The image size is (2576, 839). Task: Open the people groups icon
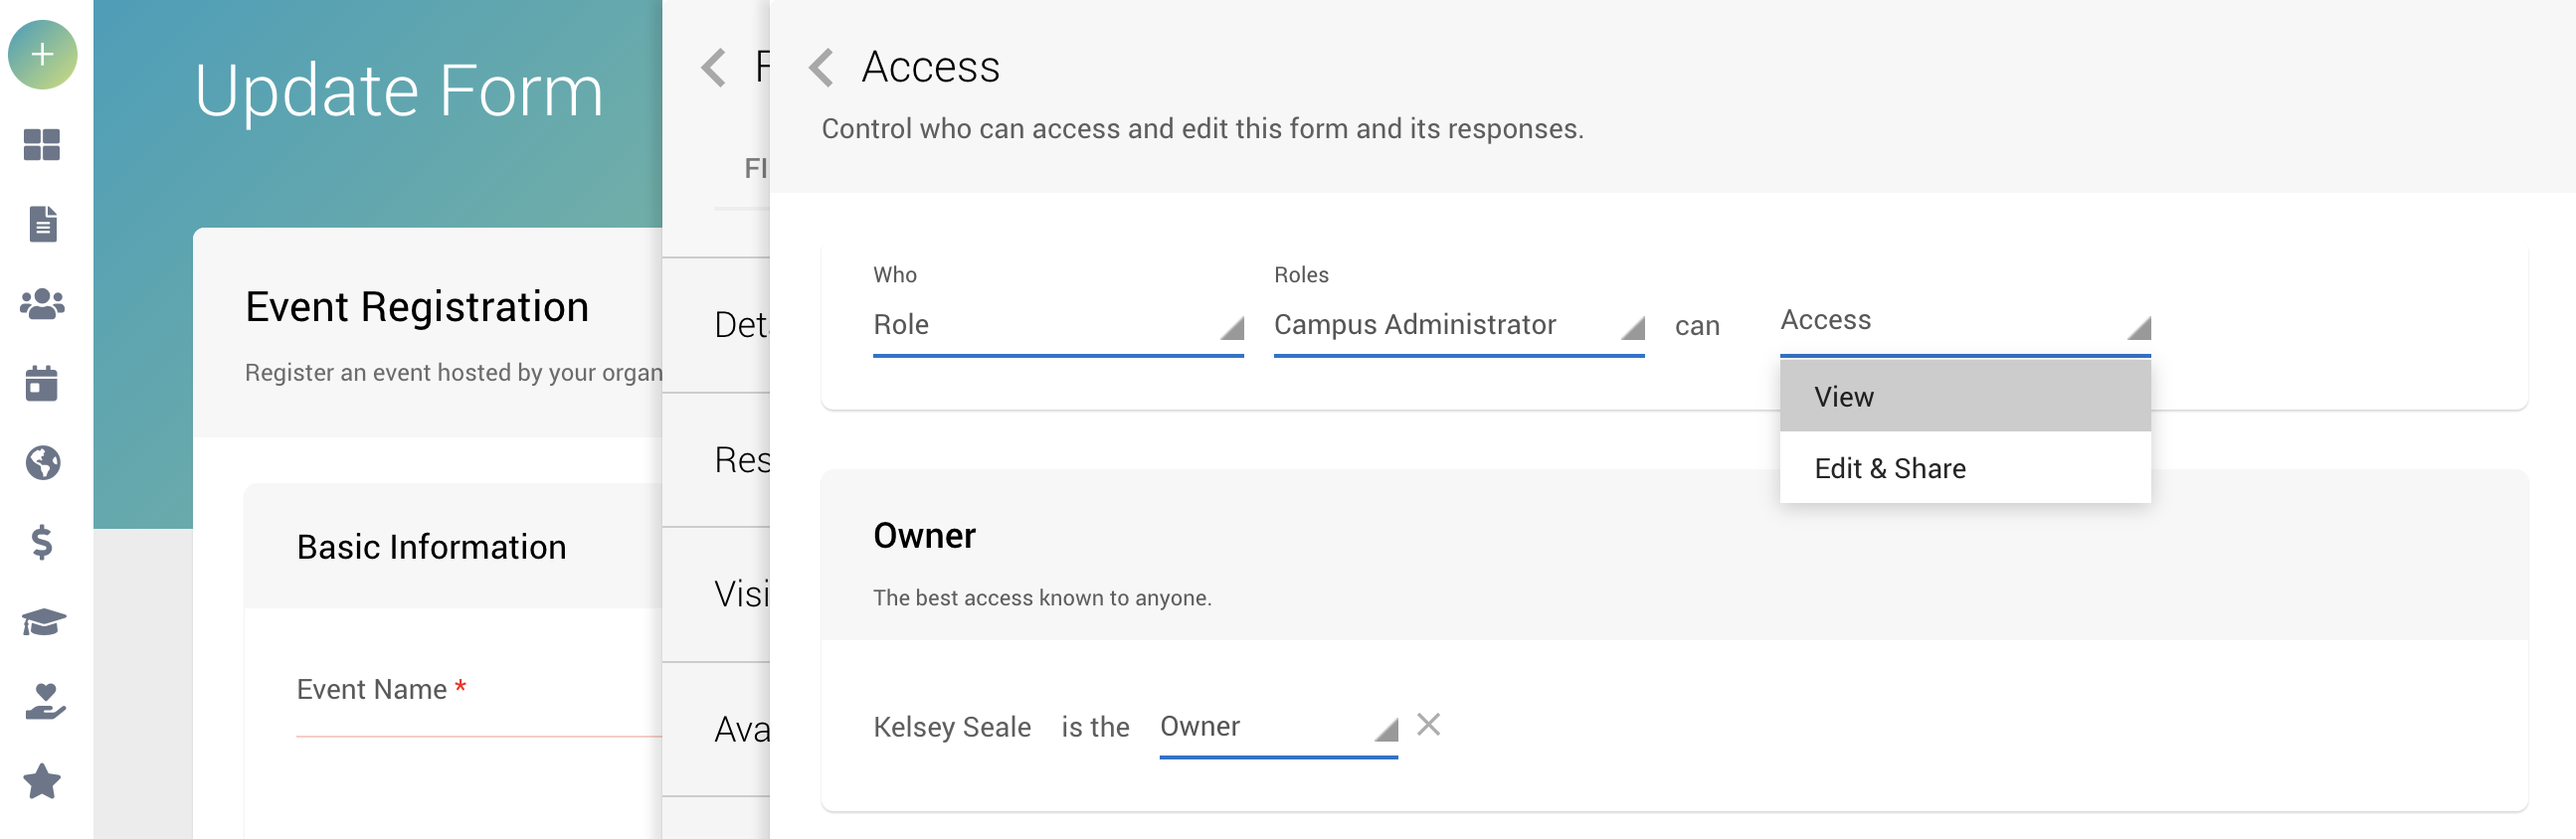pyautogui.click(x=42, y=303)
